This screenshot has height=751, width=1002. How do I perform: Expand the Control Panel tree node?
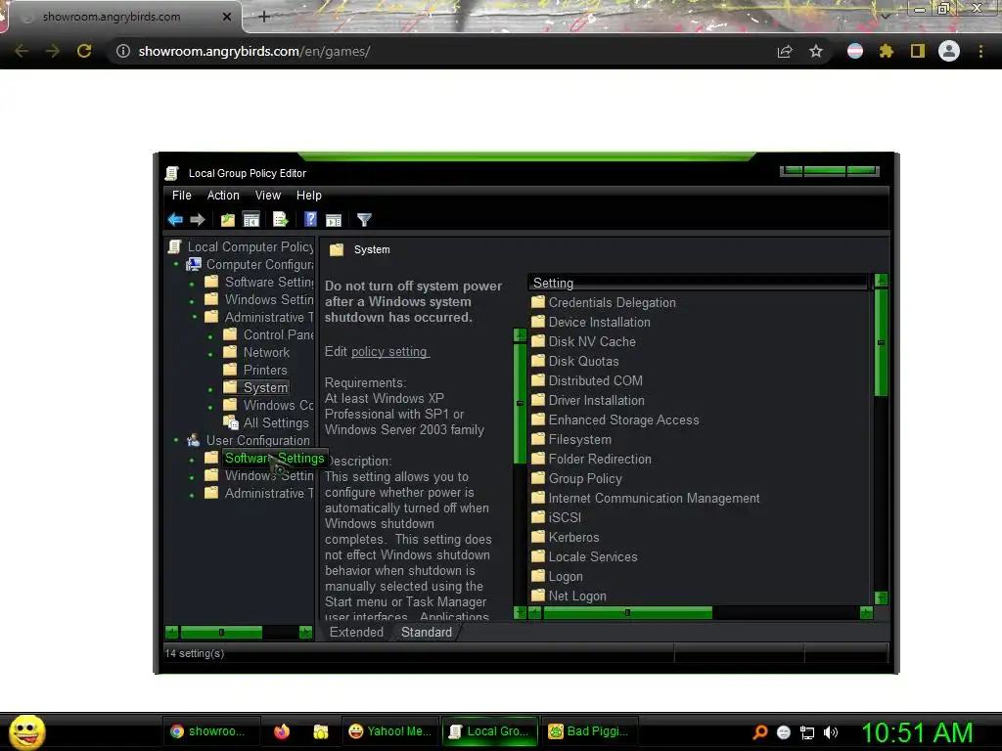click(210, 336)
